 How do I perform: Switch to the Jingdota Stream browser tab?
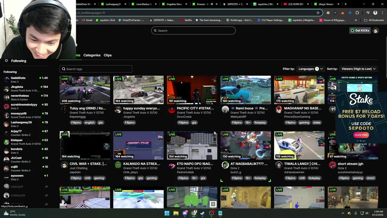pos(174,4)
